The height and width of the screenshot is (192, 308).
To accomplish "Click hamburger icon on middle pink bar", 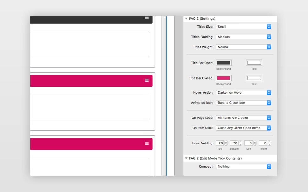I will coord(147,80).
